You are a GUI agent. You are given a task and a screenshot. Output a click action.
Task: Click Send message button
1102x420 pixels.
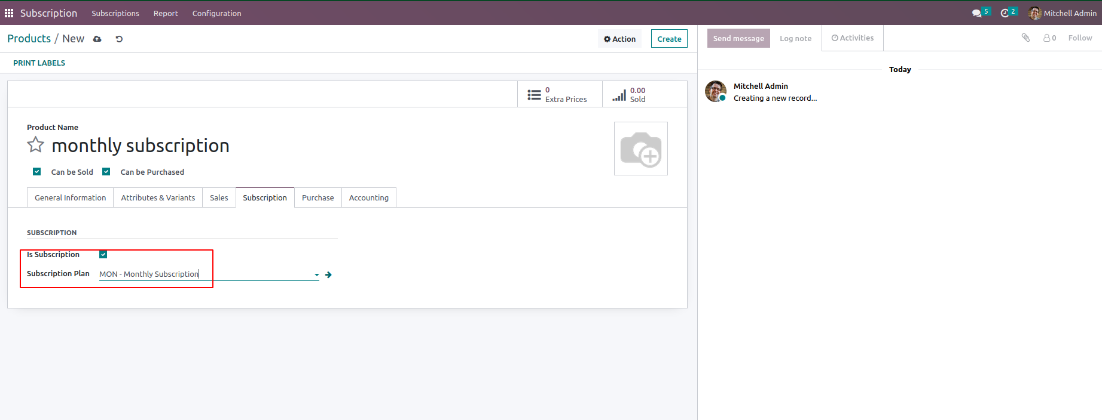point(738,38)
